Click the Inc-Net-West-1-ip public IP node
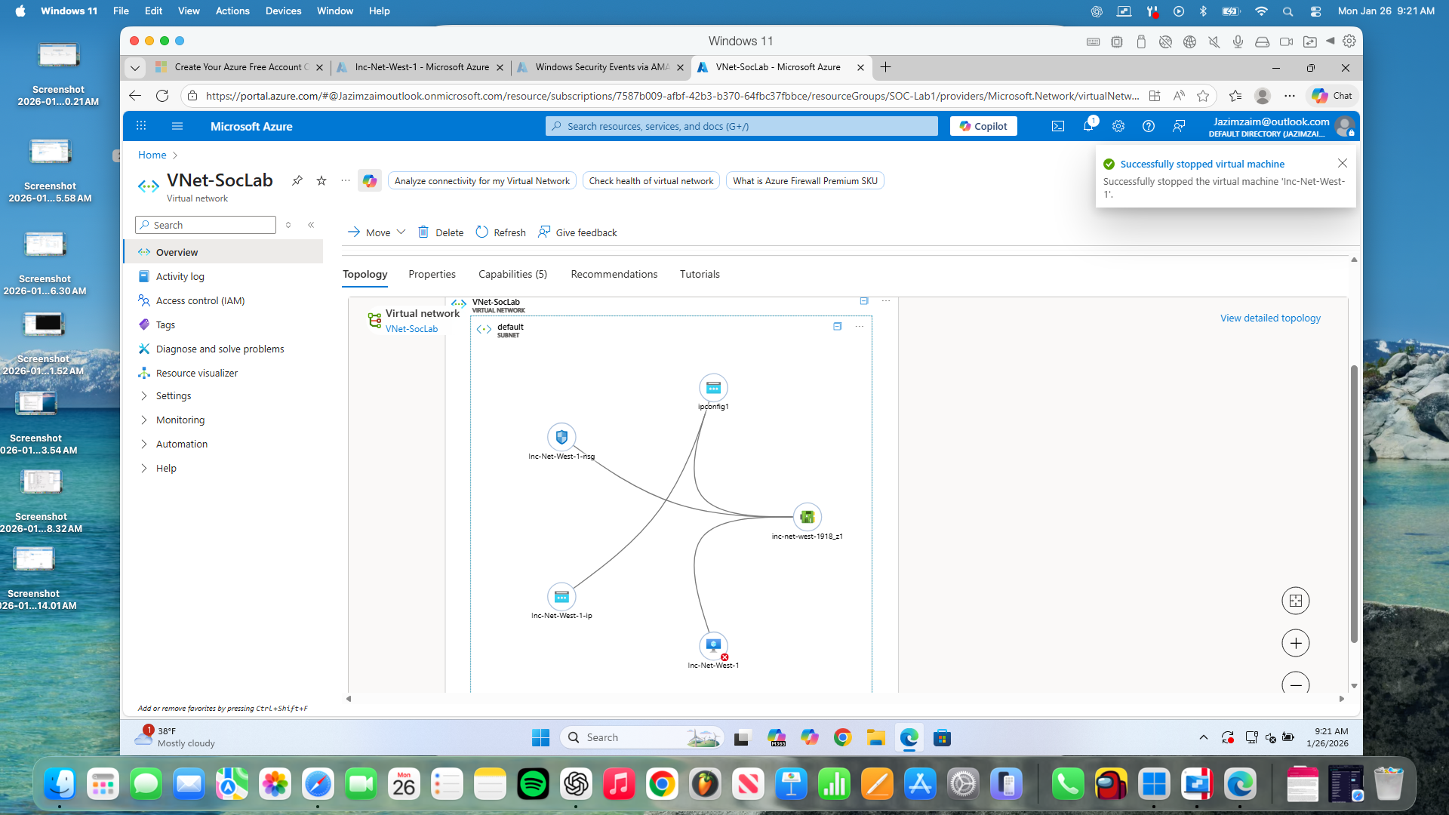Viewport: 1449px width, 815px height. tap(561, 597)
